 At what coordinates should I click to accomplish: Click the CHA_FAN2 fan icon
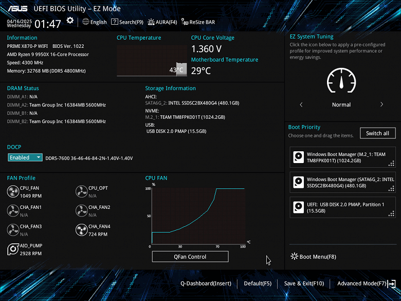tap(82, 211)
